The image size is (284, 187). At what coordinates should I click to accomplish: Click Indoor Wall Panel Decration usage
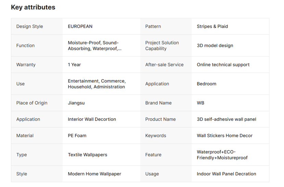coord(226,174)
